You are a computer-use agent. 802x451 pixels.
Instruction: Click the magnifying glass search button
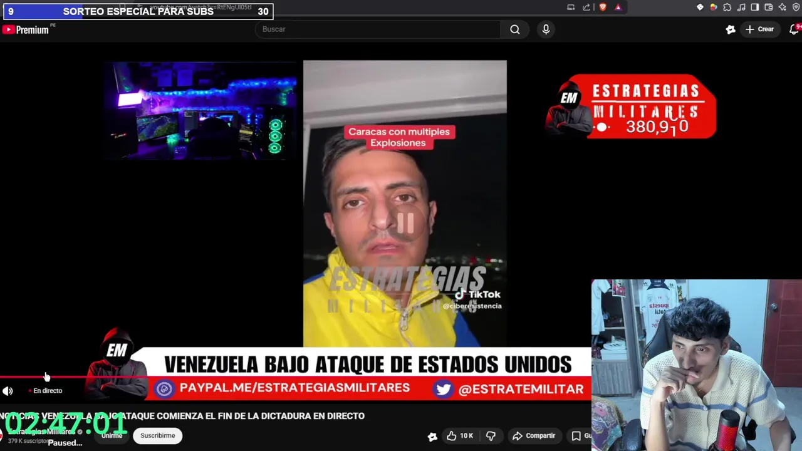tap(515, 29)
